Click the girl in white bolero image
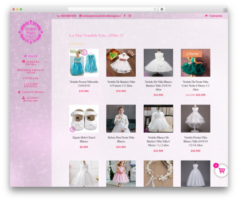 point(121,118)
